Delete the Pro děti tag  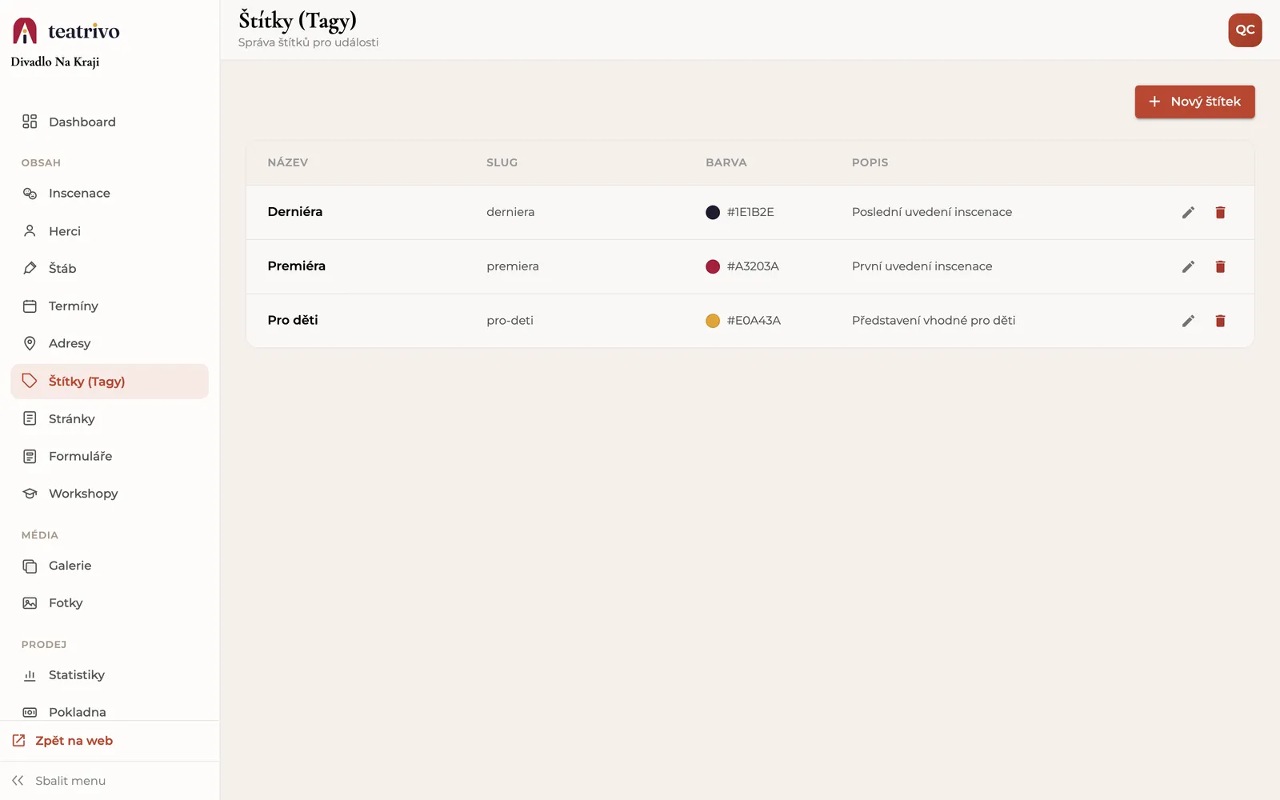[x=1220, y=321]
